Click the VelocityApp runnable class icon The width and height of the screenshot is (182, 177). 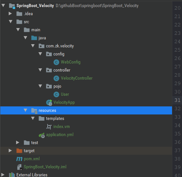coord(49,103)
